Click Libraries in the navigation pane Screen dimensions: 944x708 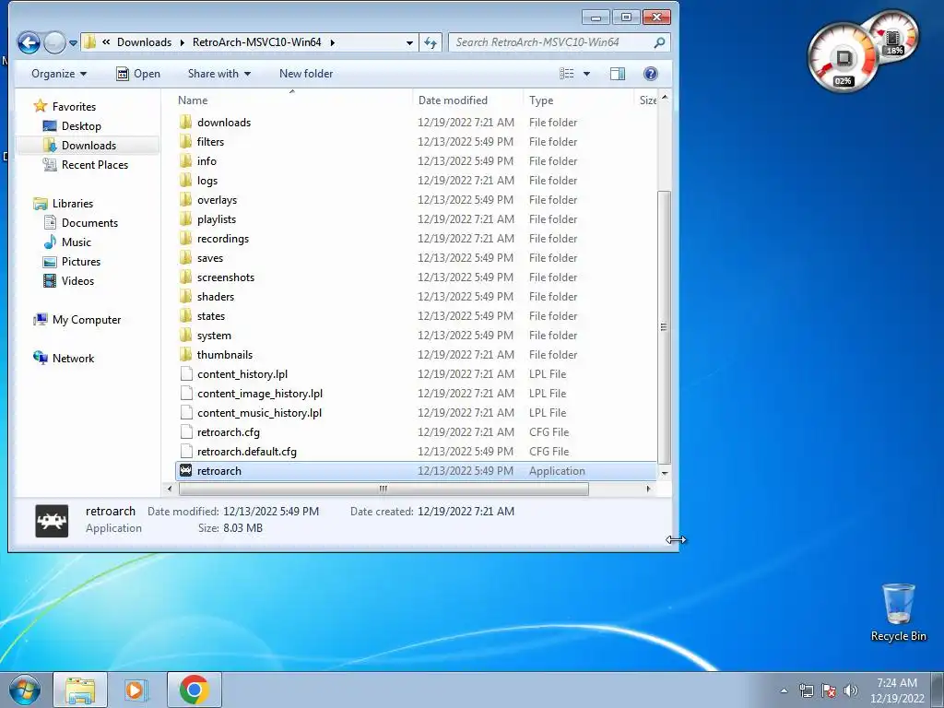(x=72, y=204)
